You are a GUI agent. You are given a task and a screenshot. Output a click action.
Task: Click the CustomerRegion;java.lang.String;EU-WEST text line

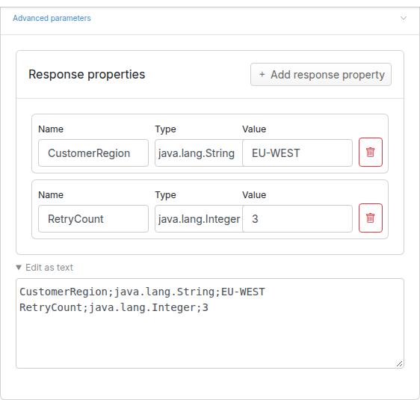[142, 292]
